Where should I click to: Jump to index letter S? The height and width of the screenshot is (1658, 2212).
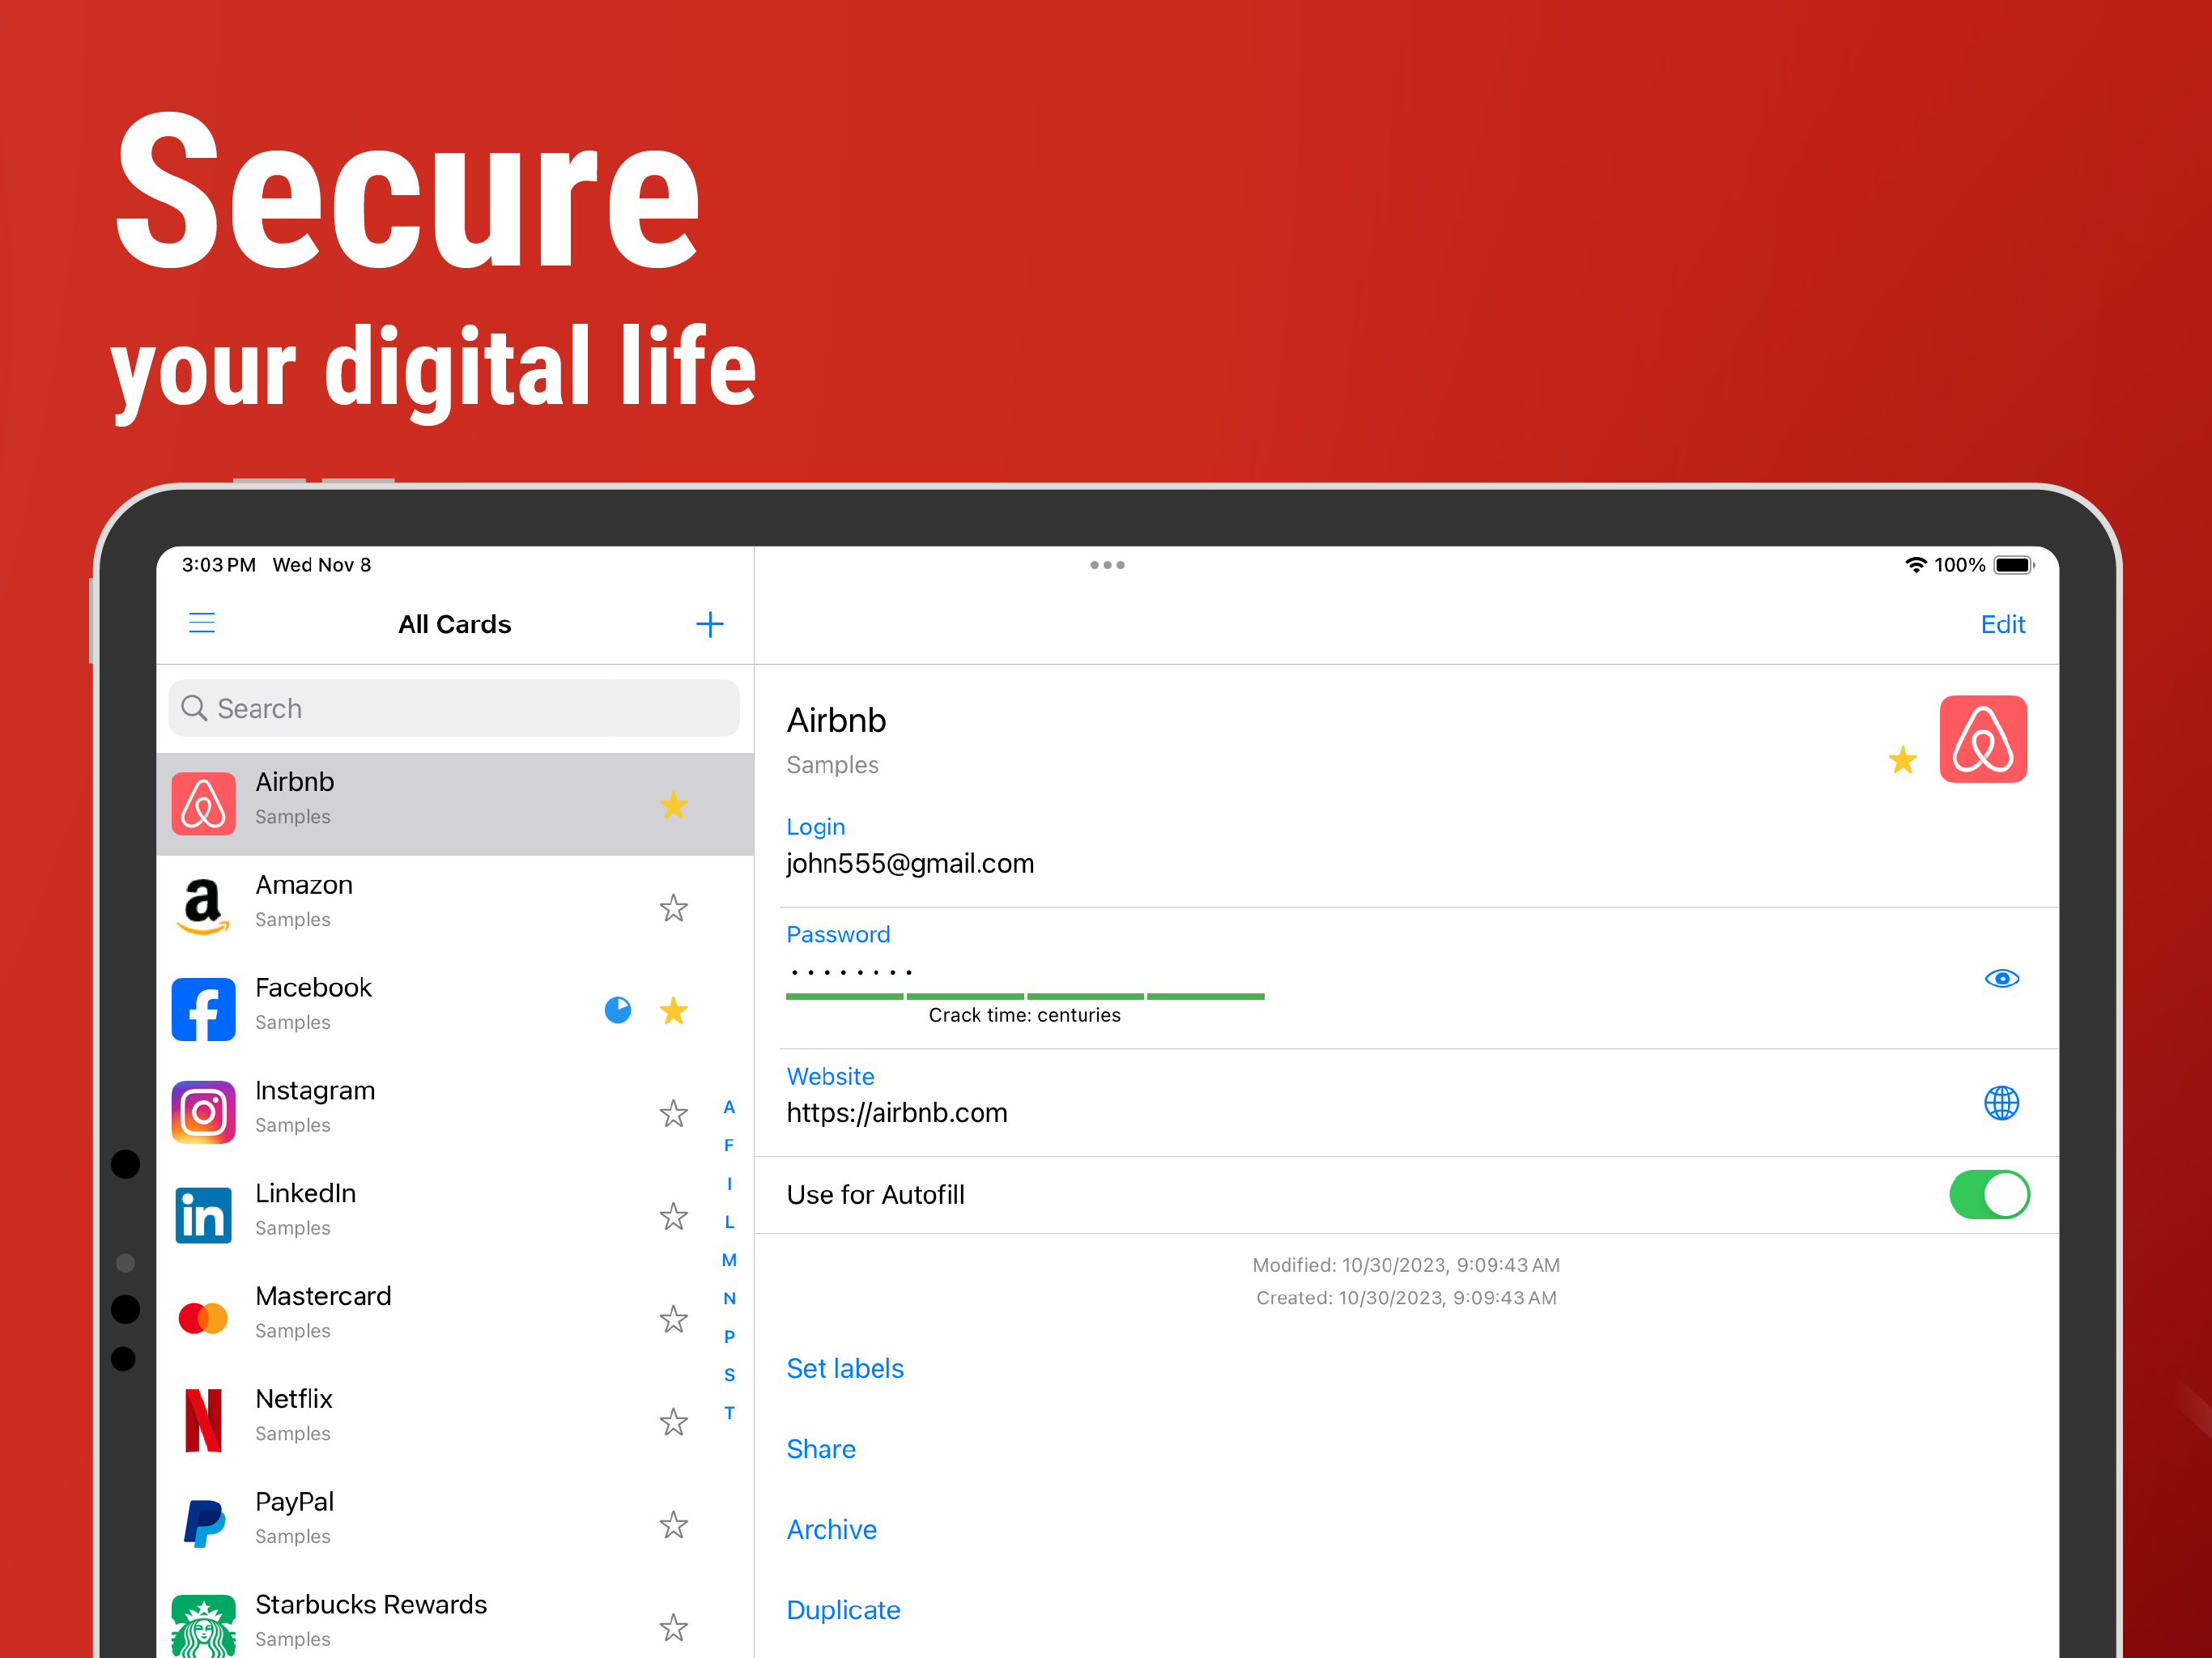tap(729, 1375)
